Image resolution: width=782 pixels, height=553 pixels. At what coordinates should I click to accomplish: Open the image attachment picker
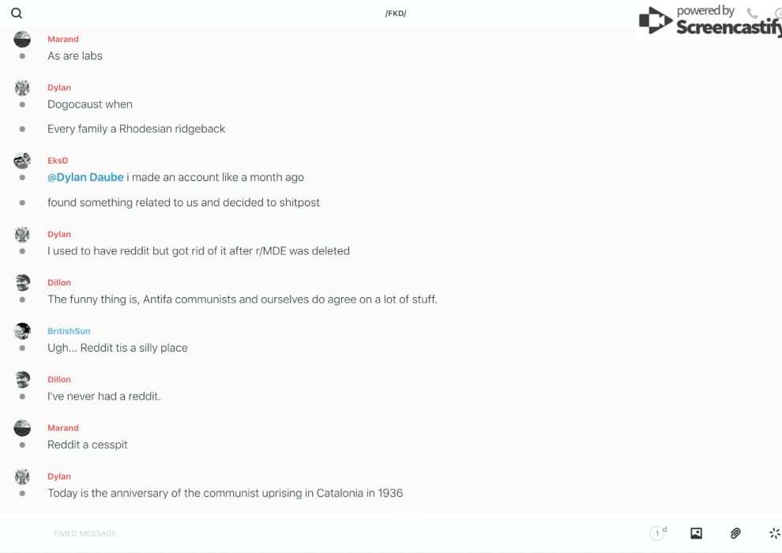[696, 533]
